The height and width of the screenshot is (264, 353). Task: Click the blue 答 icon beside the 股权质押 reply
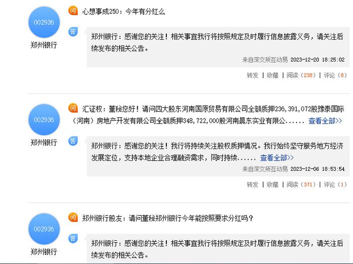click(73, 141)
